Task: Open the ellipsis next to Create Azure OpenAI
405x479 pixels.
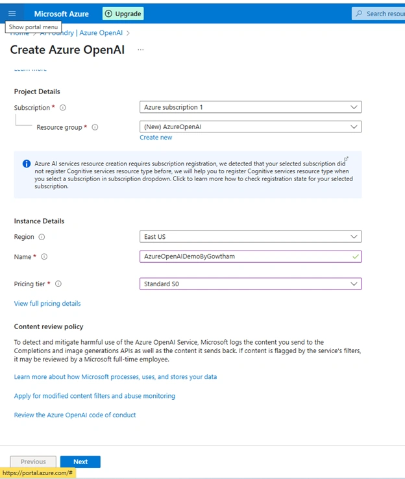Action: pos(140,50)
